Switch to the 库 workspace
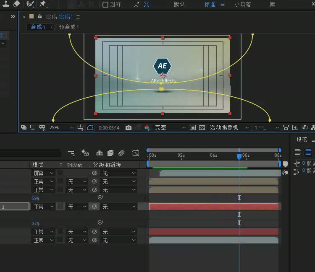This screenshot has width=315, height=272. tap(272, 4)
